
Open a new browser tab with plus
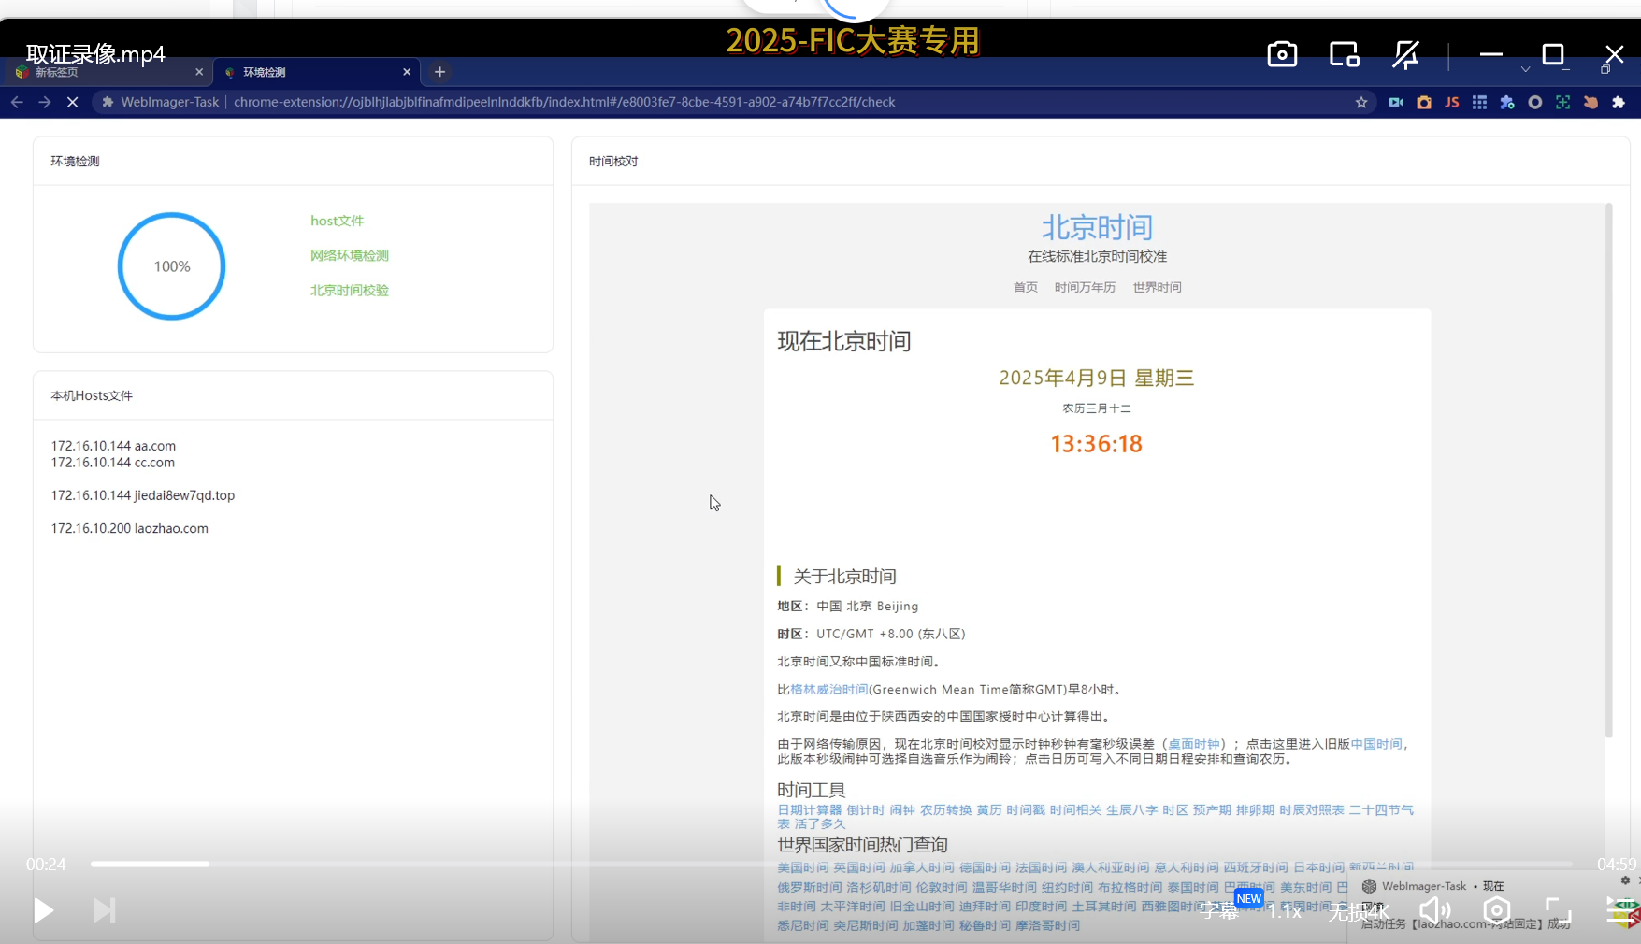439,72
